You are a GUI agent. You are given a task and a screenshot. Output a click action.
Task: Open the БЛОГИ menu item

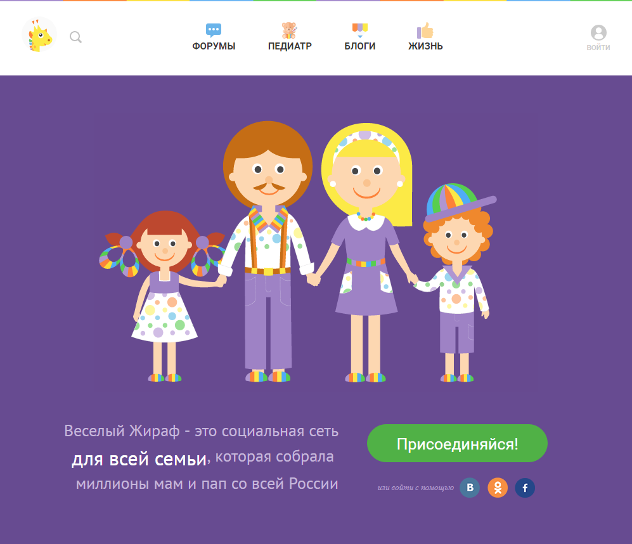click(360, 46)
